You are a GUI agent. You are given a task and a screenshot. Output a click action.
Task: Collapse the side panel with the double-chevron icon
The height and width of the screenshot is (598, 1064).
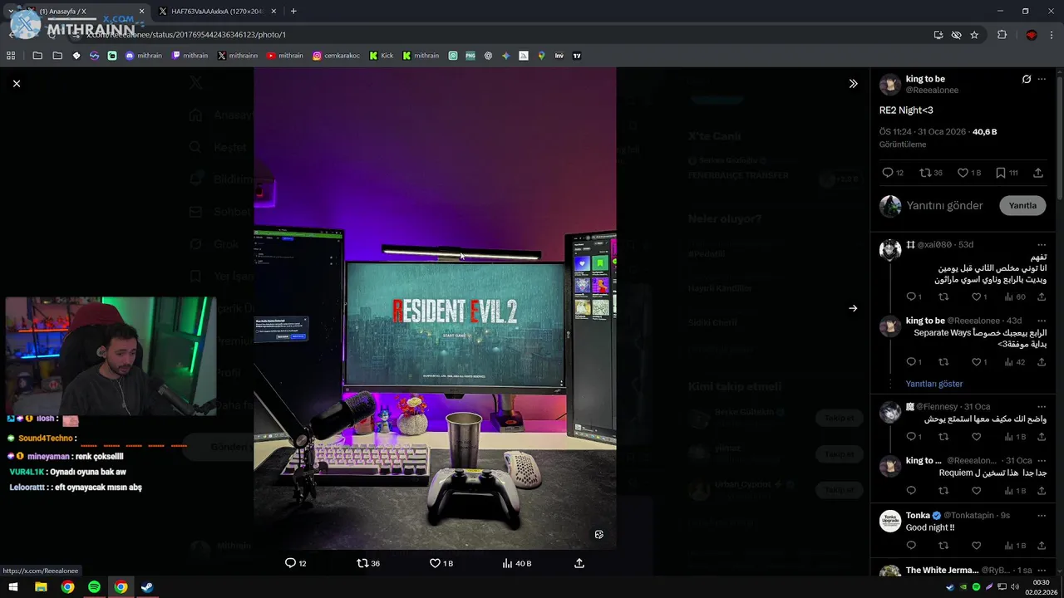tap(853, 83)
